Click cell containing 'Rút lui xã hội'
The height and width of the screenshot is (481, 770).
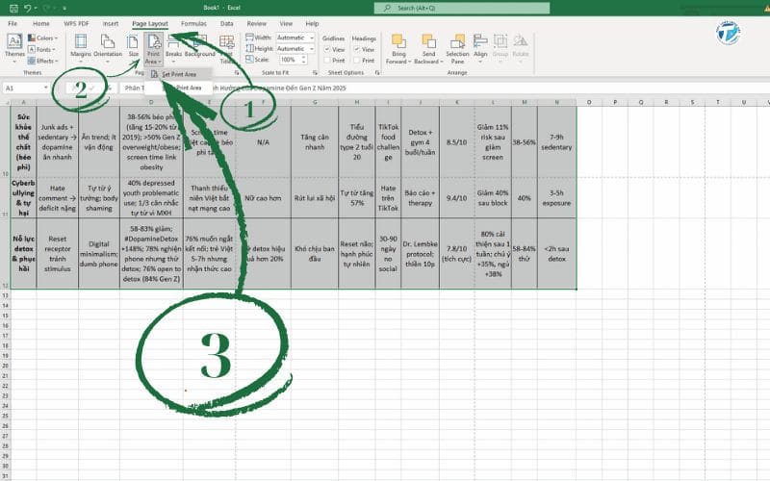[315, 198]
